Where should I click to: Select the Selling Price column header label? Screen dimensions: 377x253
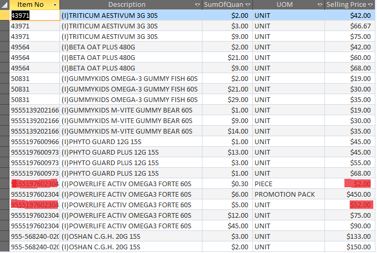[345, 5]
